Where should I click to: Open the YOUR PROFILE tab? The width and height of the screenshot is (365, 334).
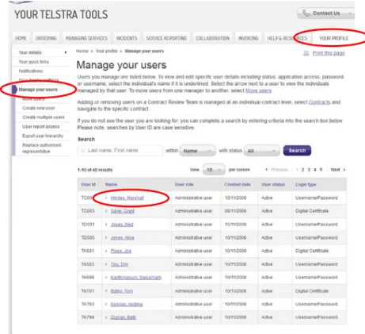(334, 38)
